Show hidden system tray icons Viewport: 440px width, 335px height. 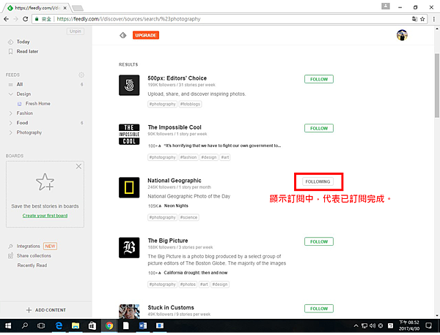click(356, 325)
